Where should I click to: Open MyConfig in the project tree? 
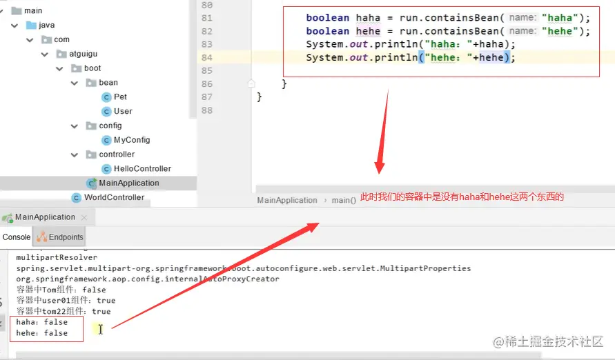pyautogui.click(x=132, y=140)
